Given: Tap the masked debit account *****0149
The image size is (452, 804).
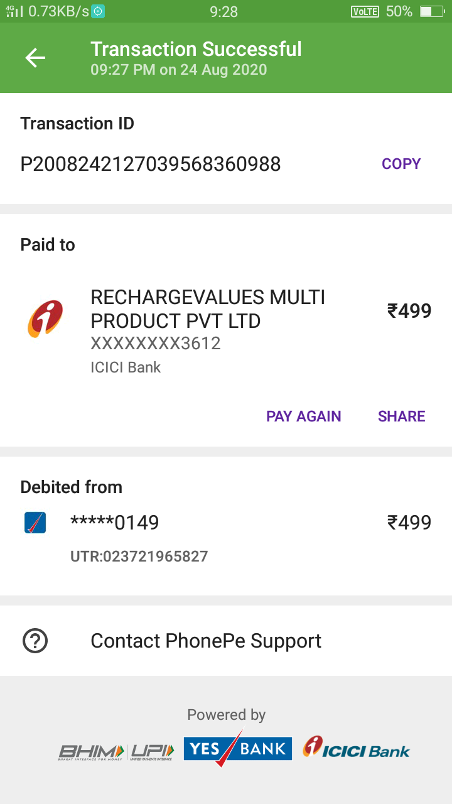Looking at the screenshot, I should tap(114, 523).
